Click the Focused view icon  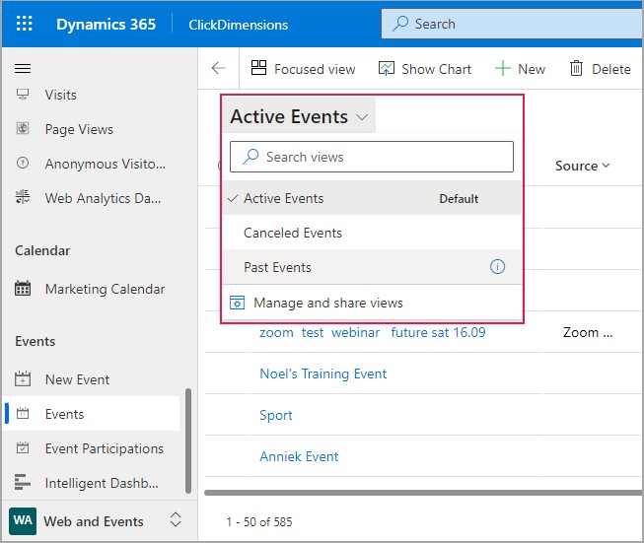(258, 68)
